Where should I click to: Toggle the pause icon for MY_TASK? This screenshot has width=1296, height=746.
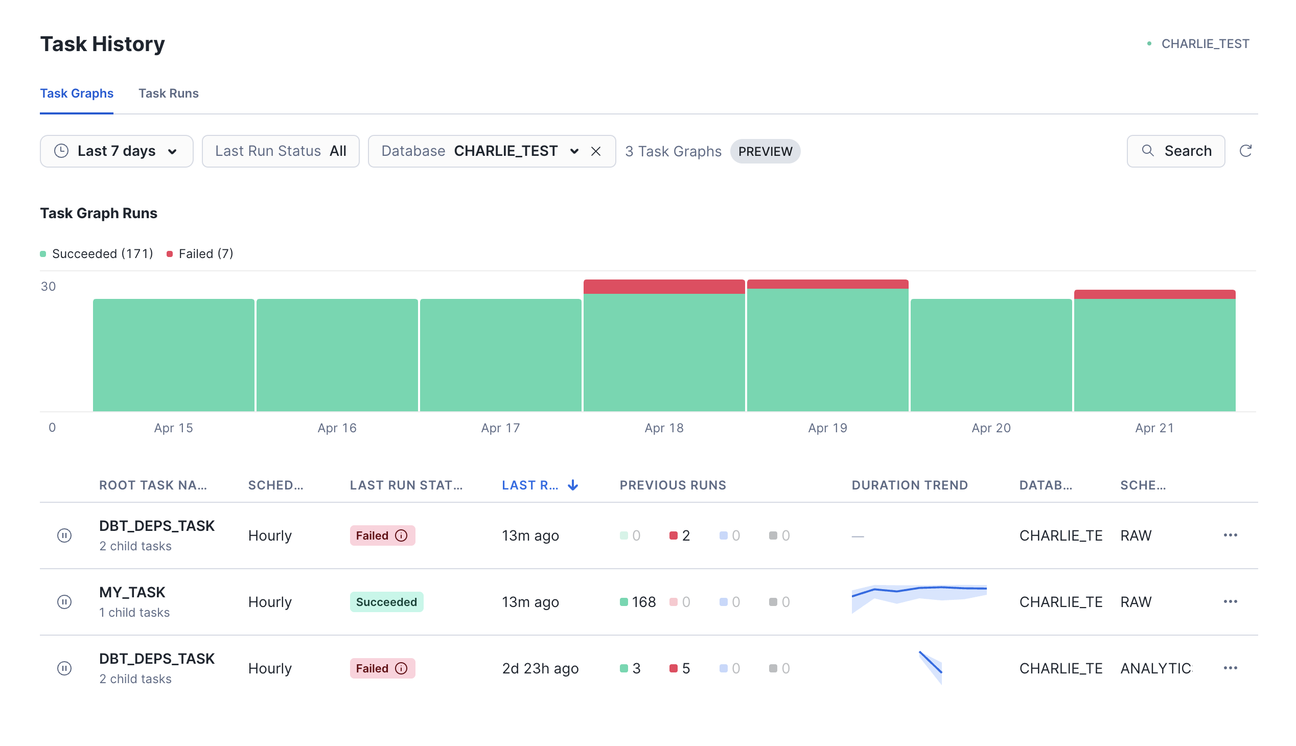(64, 601)
